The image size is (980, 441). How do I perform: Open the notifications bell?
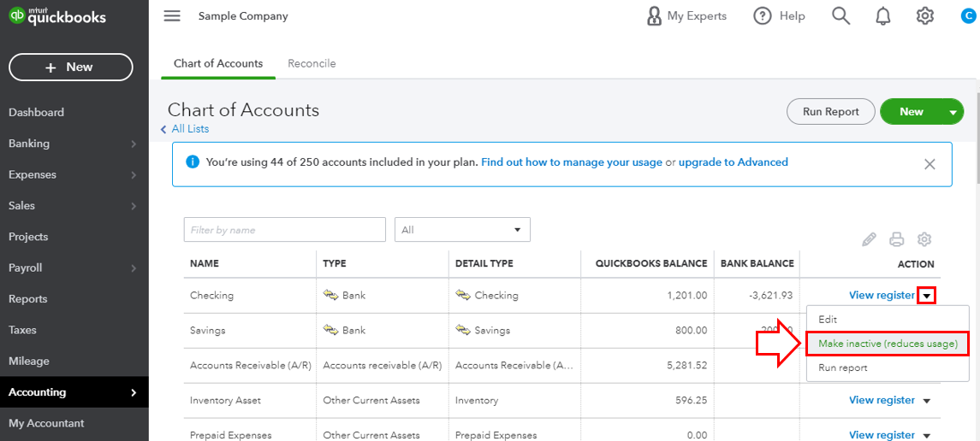click(x=883, y=16)
